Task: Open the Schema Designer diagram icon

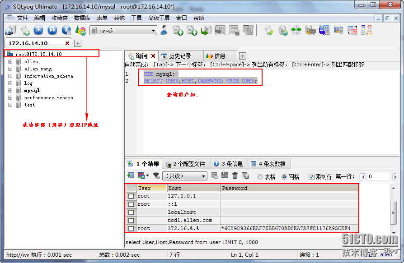Action: [x=366, y=30]
